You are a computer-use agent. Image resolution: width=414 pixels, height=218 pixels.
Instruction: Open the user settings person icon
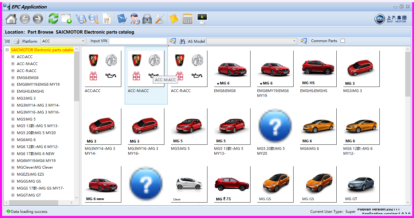[135, 19]
